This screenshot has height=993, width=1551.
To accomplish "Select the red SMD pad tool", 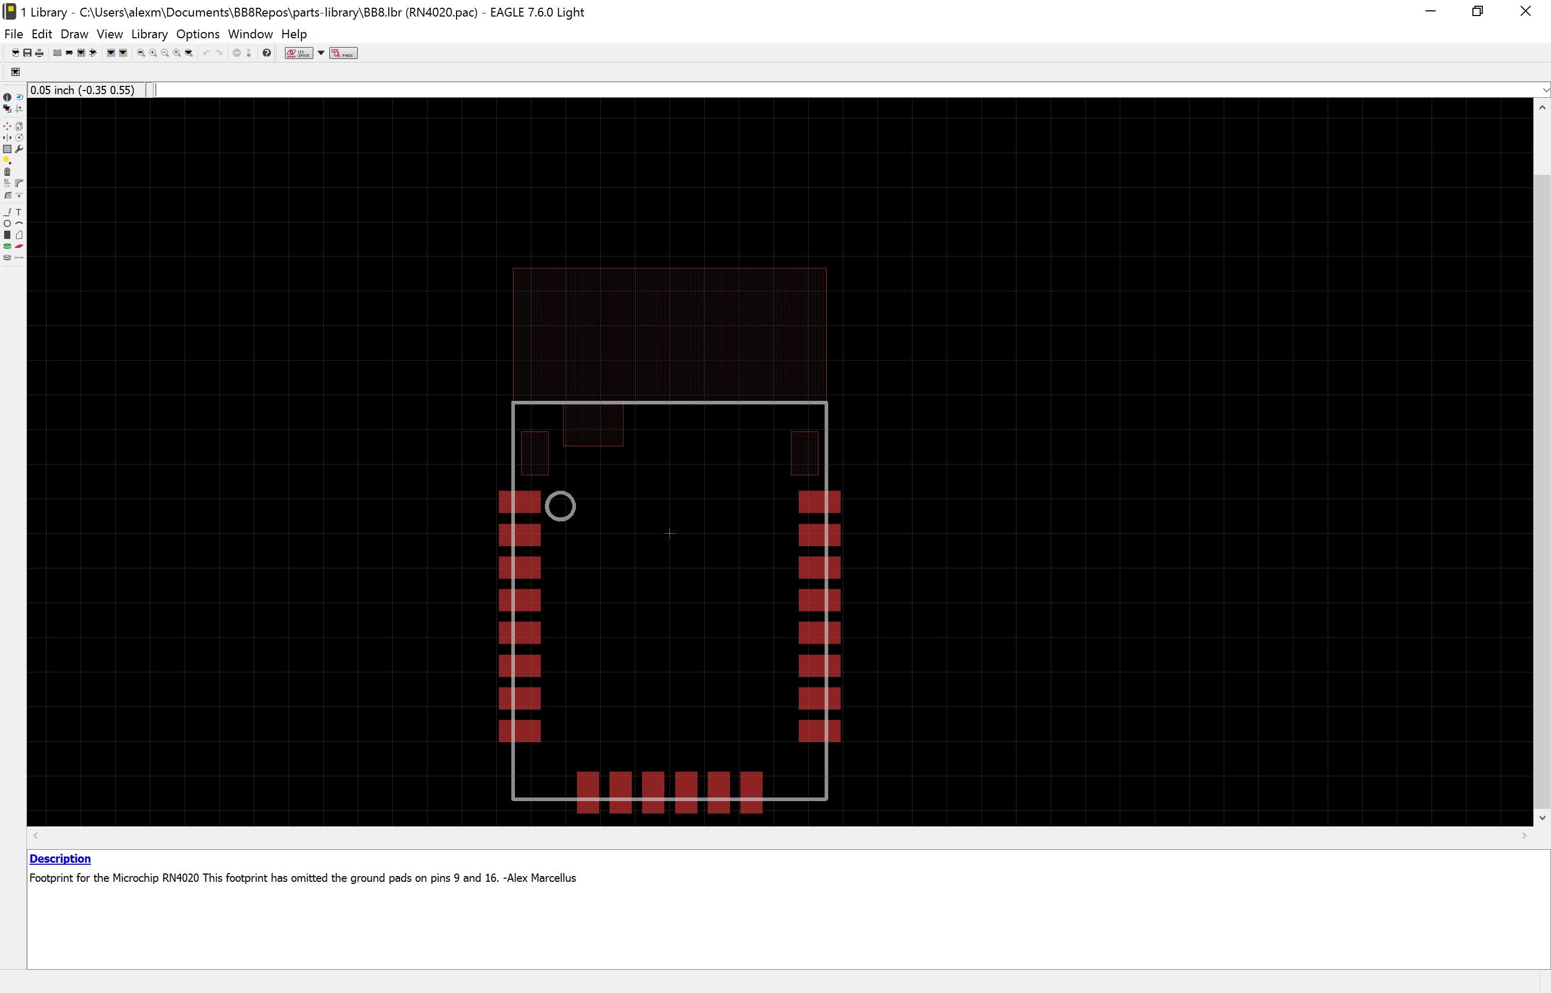I will pyautogui.click(x=19, y=246).
